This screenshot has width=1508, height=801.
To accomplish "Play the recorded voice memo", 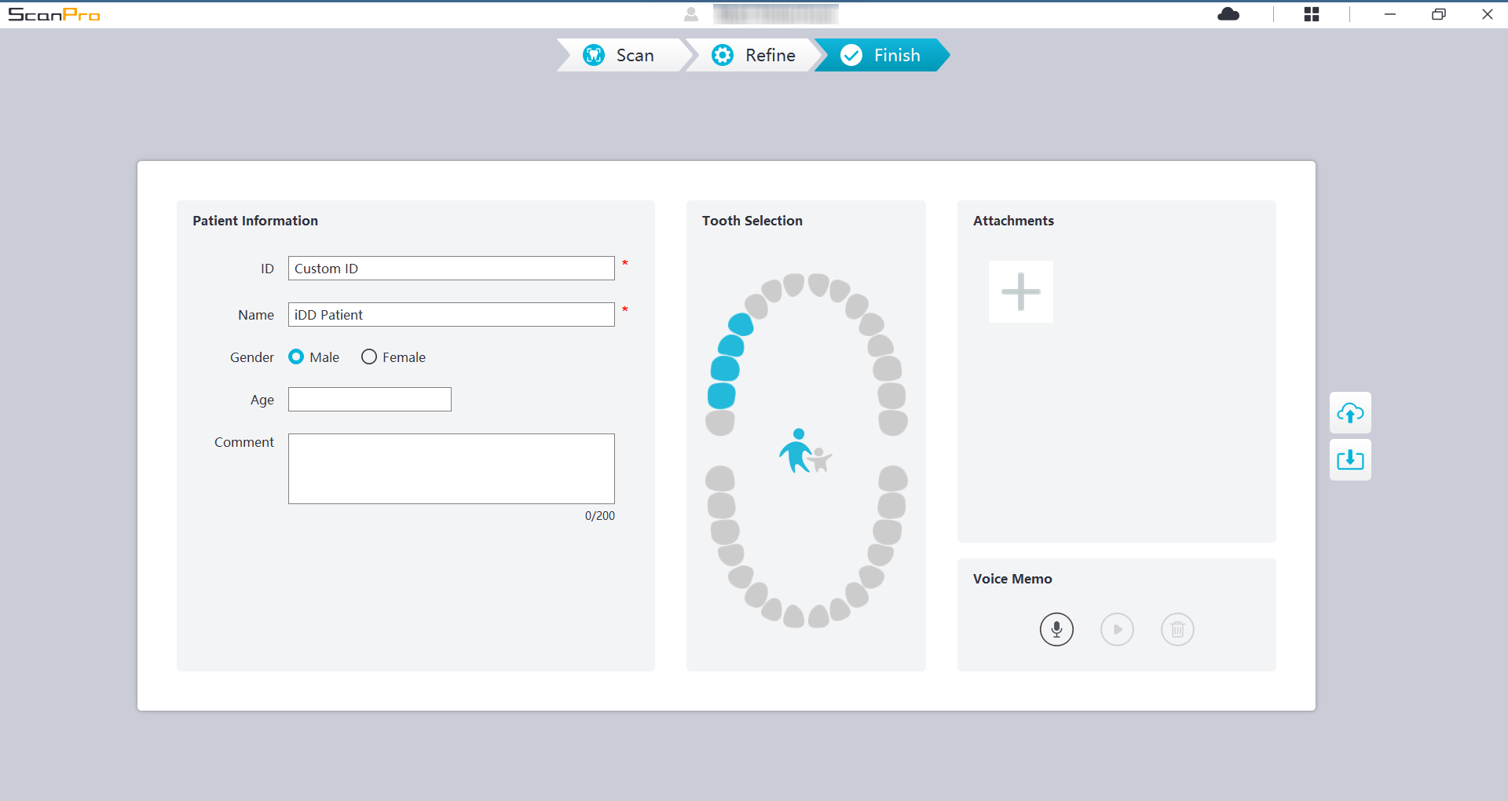I will (x=1117, y=629).
